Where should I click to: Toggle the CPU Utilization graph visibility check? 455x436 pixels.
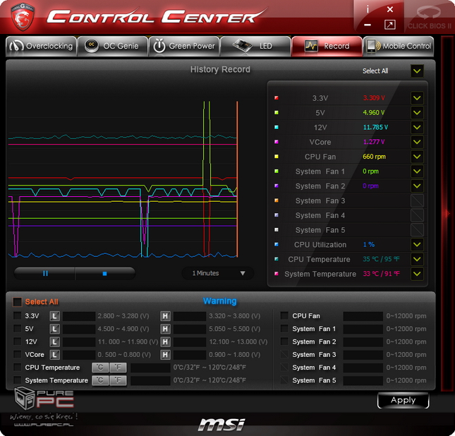coord(417,245)
